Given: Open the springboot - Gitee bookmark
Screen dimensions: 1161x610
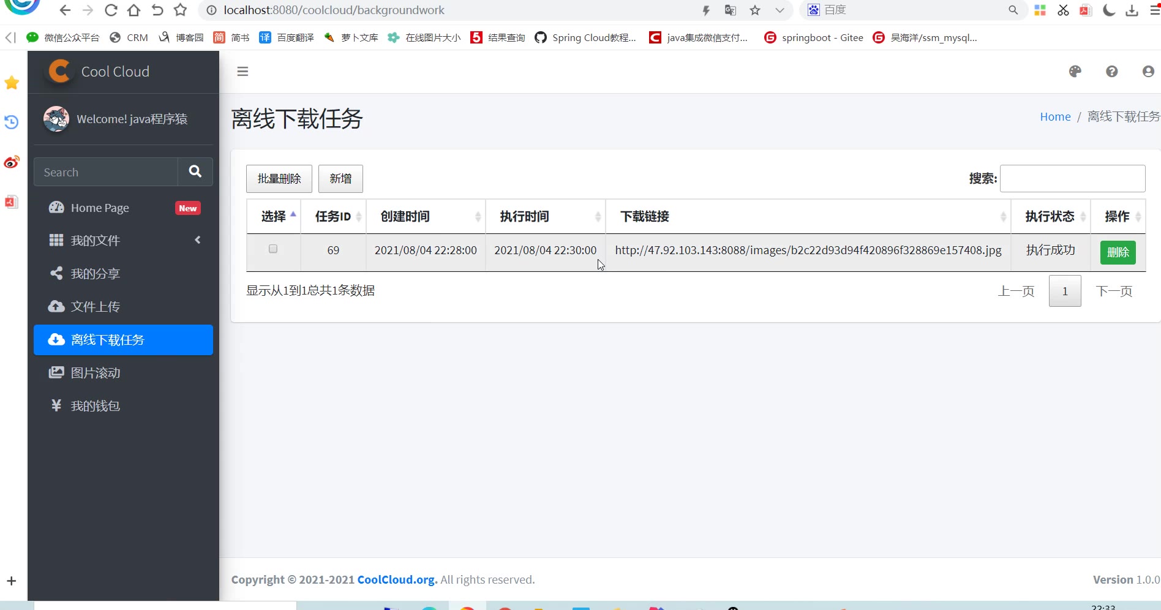Looking at the screenshot, I should [814, 37].
